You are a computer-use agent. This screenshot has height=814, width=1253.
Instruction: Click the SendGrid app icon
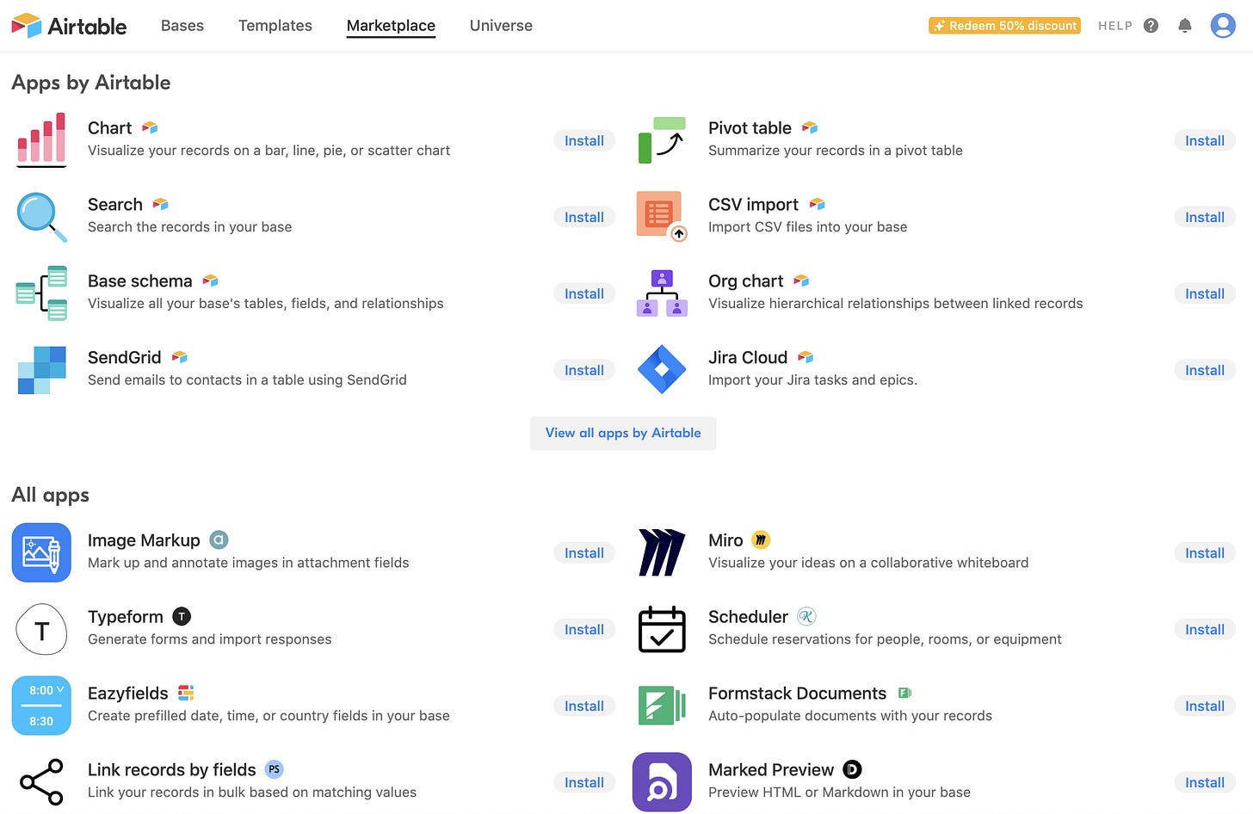click(x=41, y=370)
